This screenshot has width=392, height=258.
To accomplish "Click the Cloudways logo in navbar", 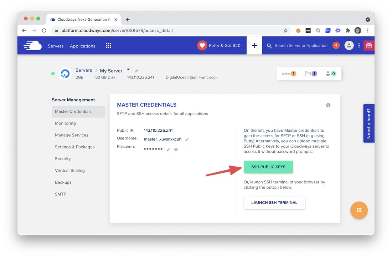I will tap(32, 46).
